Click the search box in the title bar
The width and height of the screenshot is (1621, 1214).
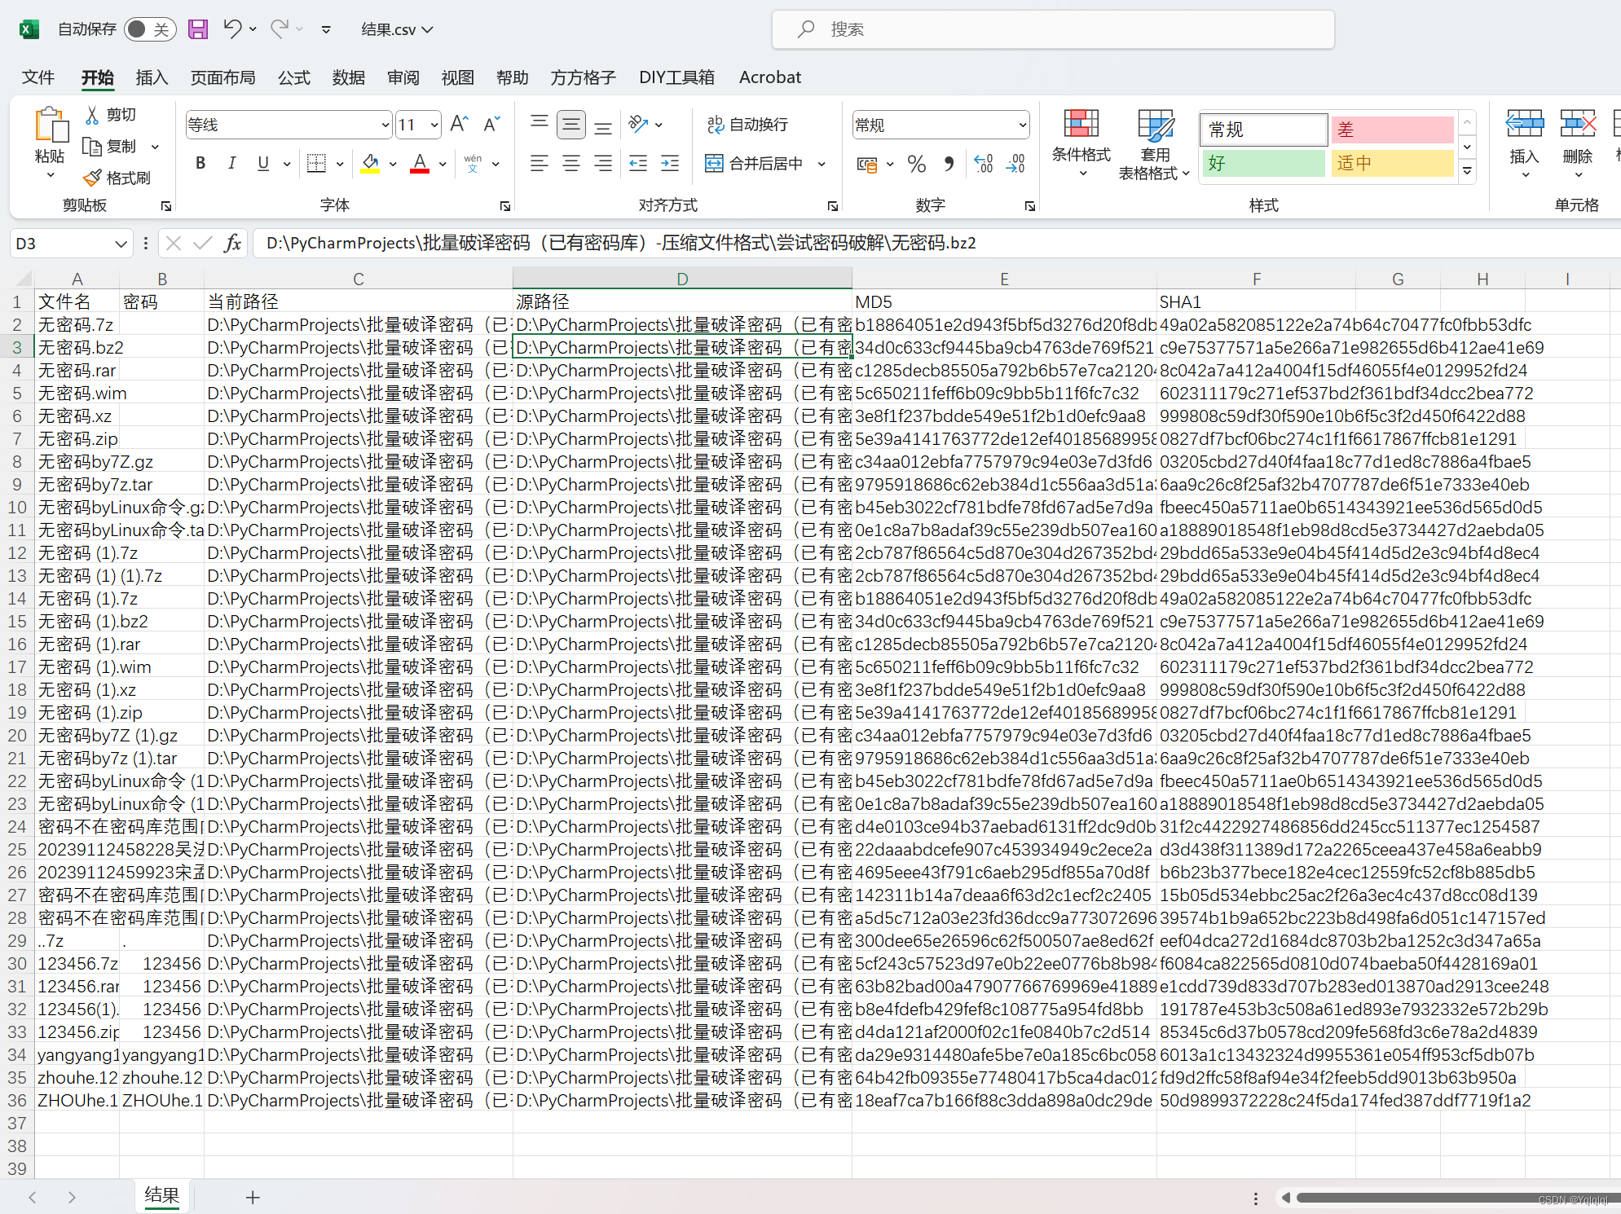[1052, 29]
